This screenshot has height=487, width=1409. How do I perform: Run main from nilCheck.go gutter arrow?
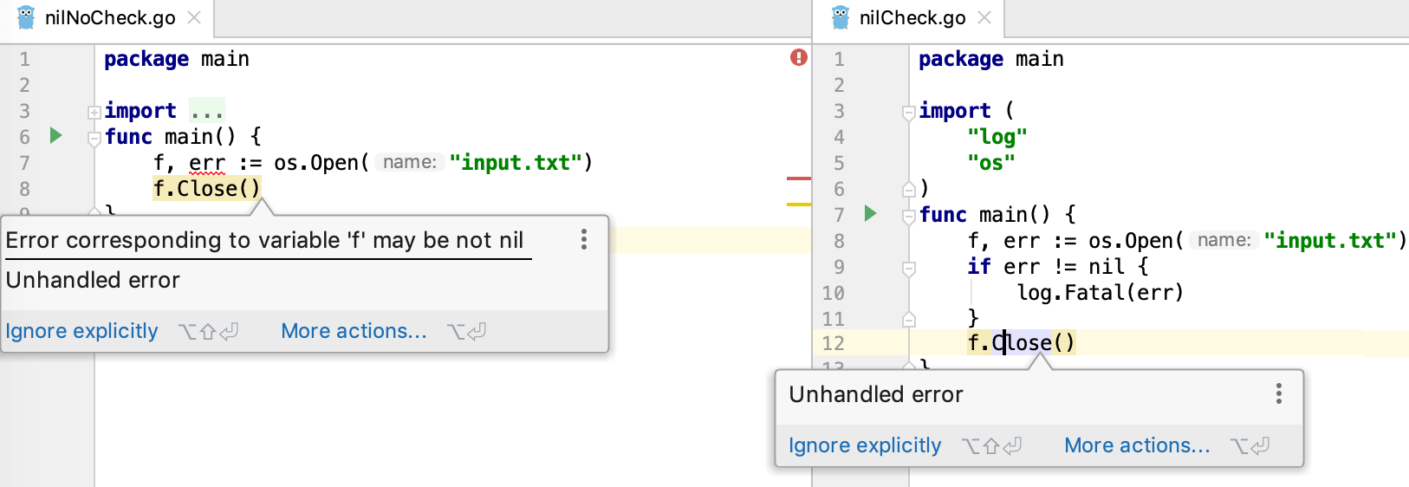(871, 213)
